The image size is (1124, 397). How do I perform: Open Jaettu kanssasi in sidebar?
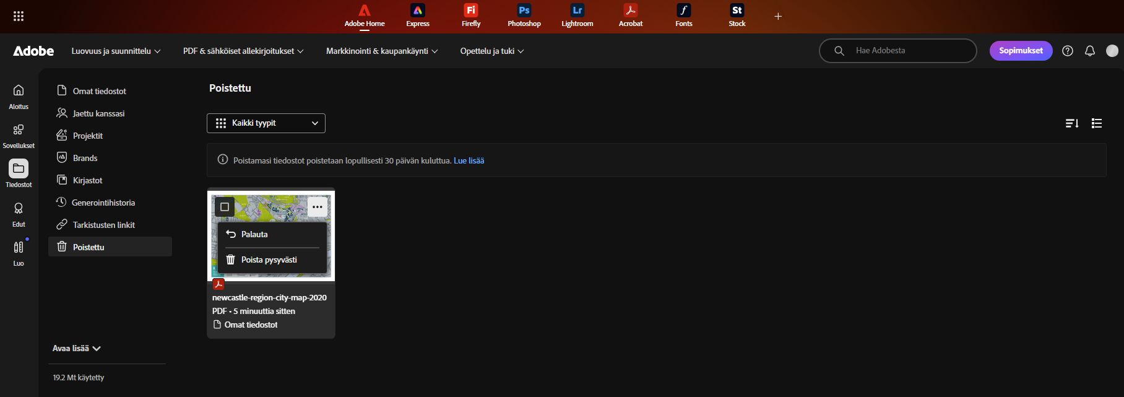coord(110,113)
